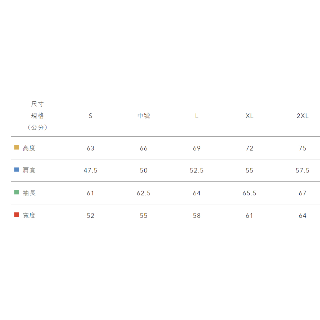Click the 寬度 row label

coord(29,216)
